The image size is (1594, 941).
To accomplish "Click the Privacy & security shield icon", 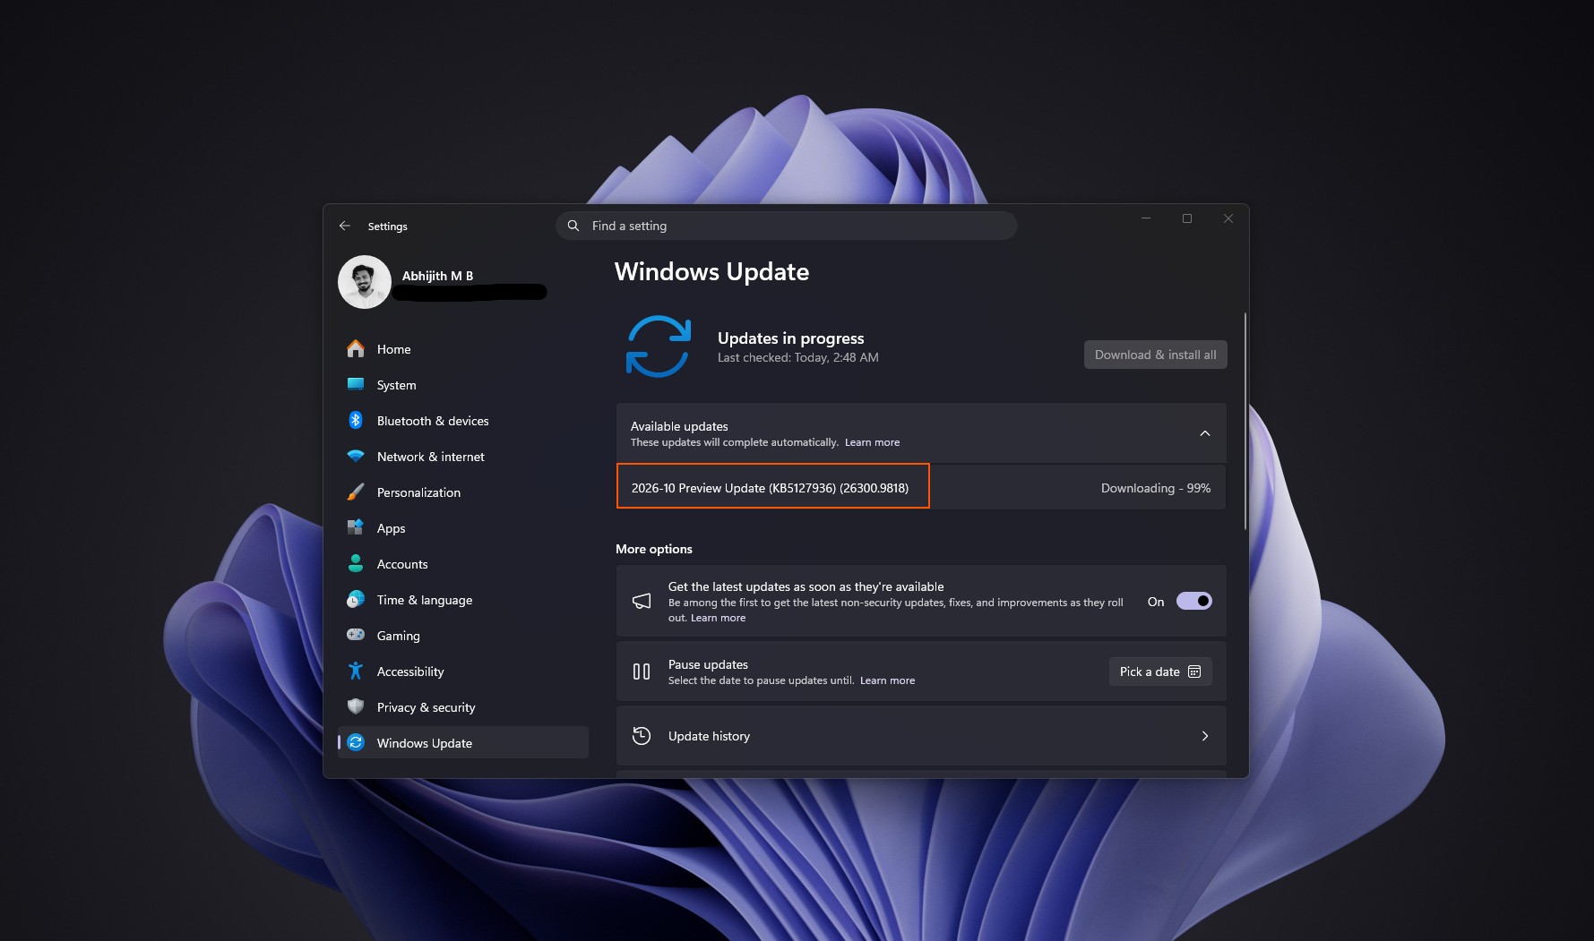I will click(x=356, y=706).
